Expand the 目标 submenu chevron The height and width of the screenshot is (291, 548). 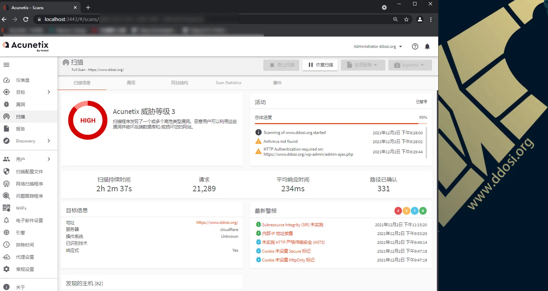[49, 92]
